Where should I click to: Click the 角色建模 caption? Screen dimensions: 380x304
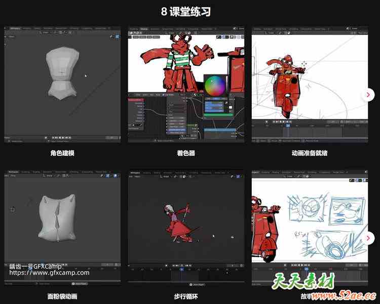pos(62,153)
